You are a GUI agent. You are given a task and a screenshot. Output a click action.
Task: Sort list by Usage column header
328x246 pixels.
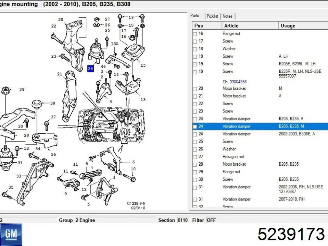point(303,26)
